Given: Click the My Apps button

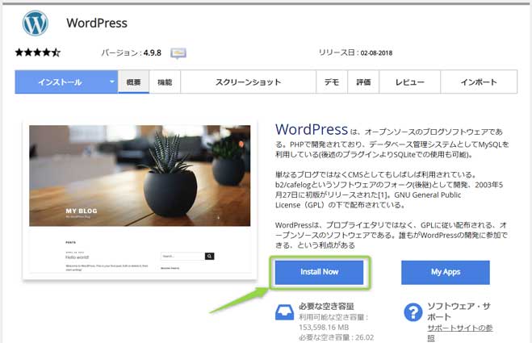Looking at the screenshot, I should point(446,272).
